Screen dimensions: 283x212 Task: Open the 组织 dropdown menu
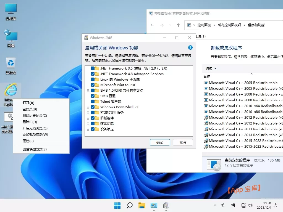(210, 68)
